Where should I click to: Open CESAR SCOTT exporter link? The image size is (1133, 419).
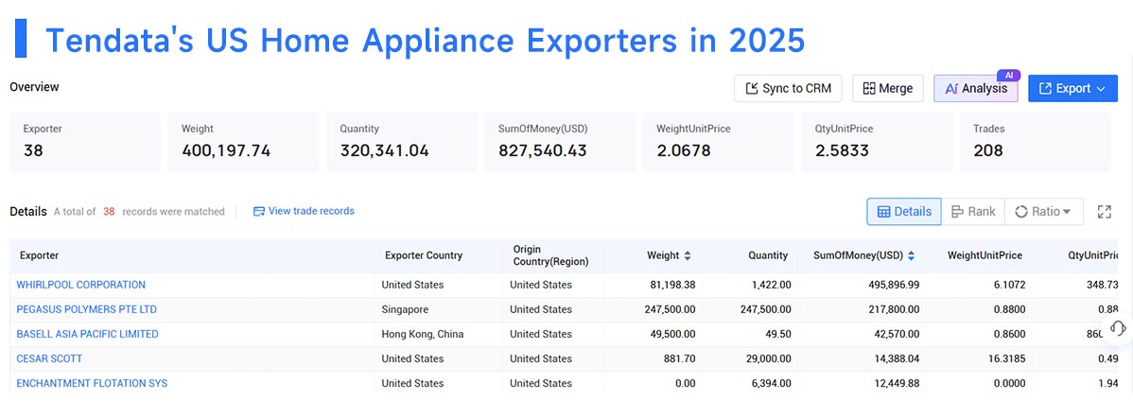(49, 358)
